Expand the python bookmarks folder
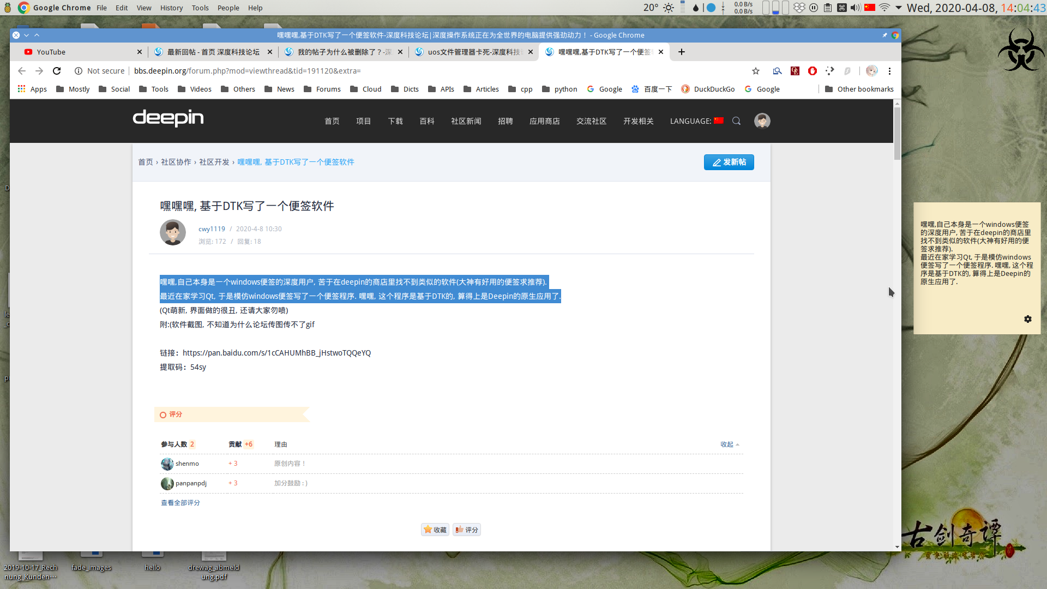This screenshot has height=589, width=1047. click(559, 89)
